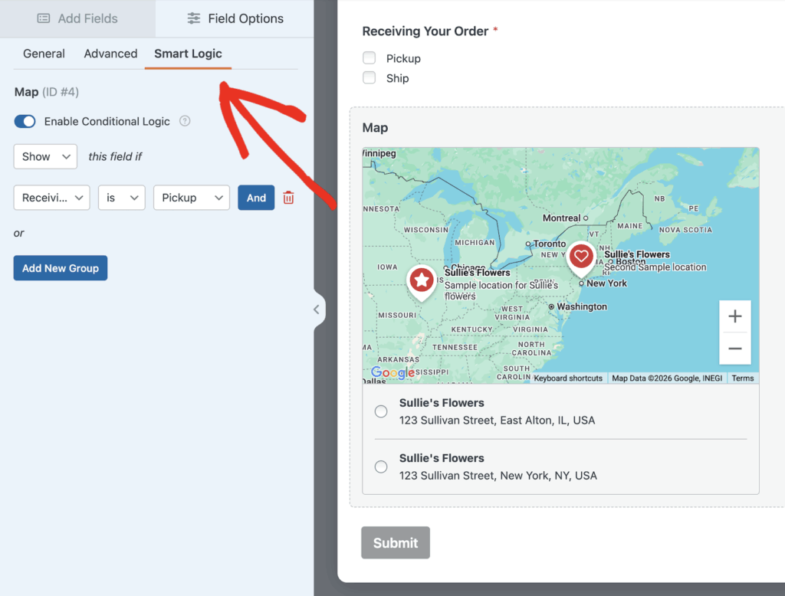Screen dimensions: 785x596
Task: Open the 'is' operator dropdown
Action: pos(121,198)
